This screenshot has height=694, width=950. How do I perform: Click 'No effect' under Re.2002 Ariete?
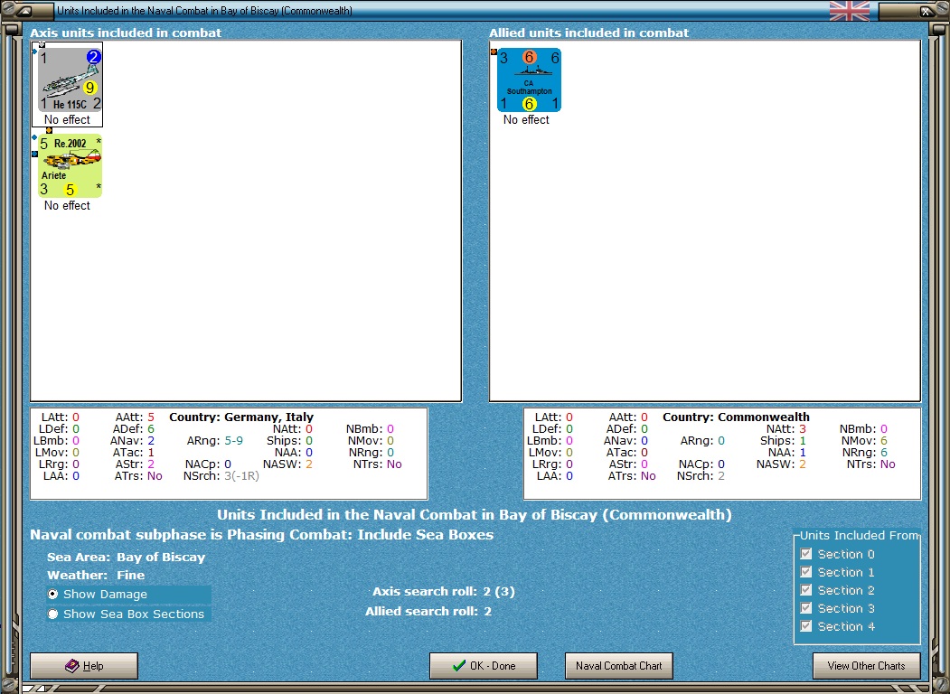coord(67,206)
